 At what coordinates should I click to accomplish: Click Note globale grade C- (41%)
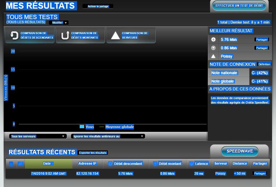pos(260,81)
